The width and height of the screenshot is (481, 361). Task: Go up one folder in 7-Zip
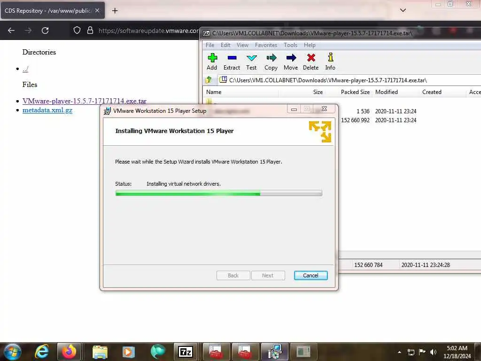point(209,80)
